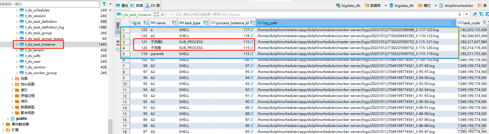Switch to 文本 text view side tab
The image size is (489, 134).
click(x=118, y=46)
